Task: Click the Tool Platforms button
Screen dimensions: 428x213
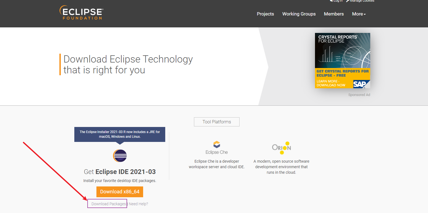Action: pyautogui.click(x=217, y=122)
